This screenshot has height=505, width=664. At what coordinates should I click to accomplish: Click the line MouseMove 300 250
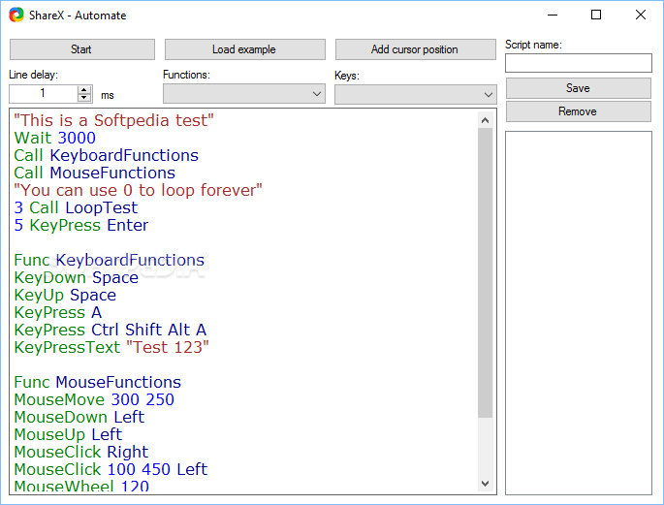tap(94, 399)
